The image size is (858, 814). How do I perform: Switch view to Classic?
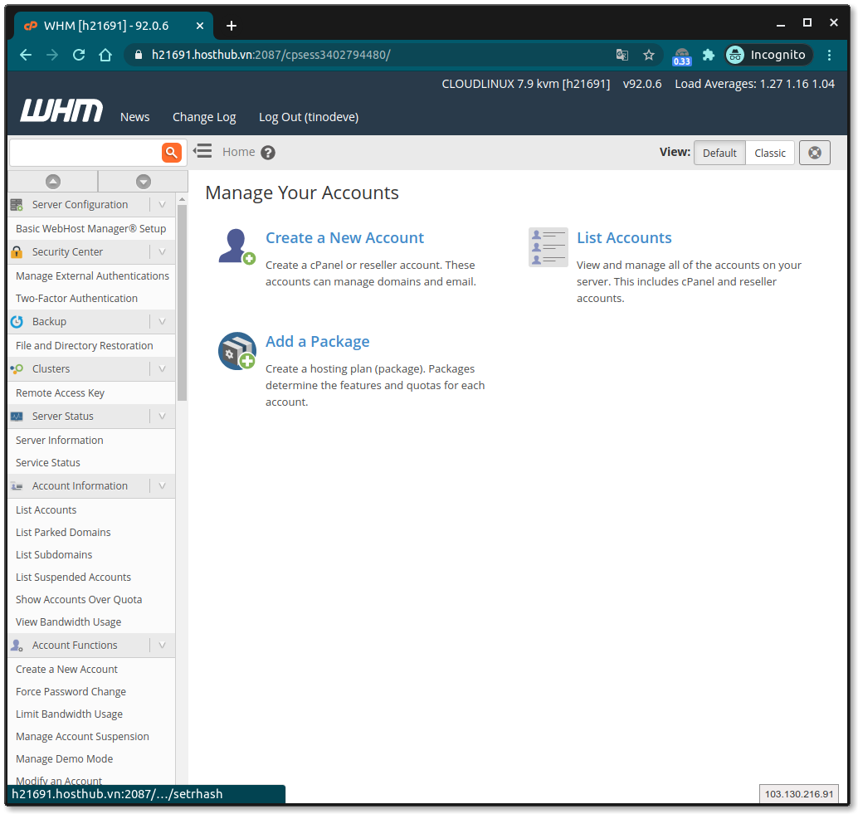(770, 153)
